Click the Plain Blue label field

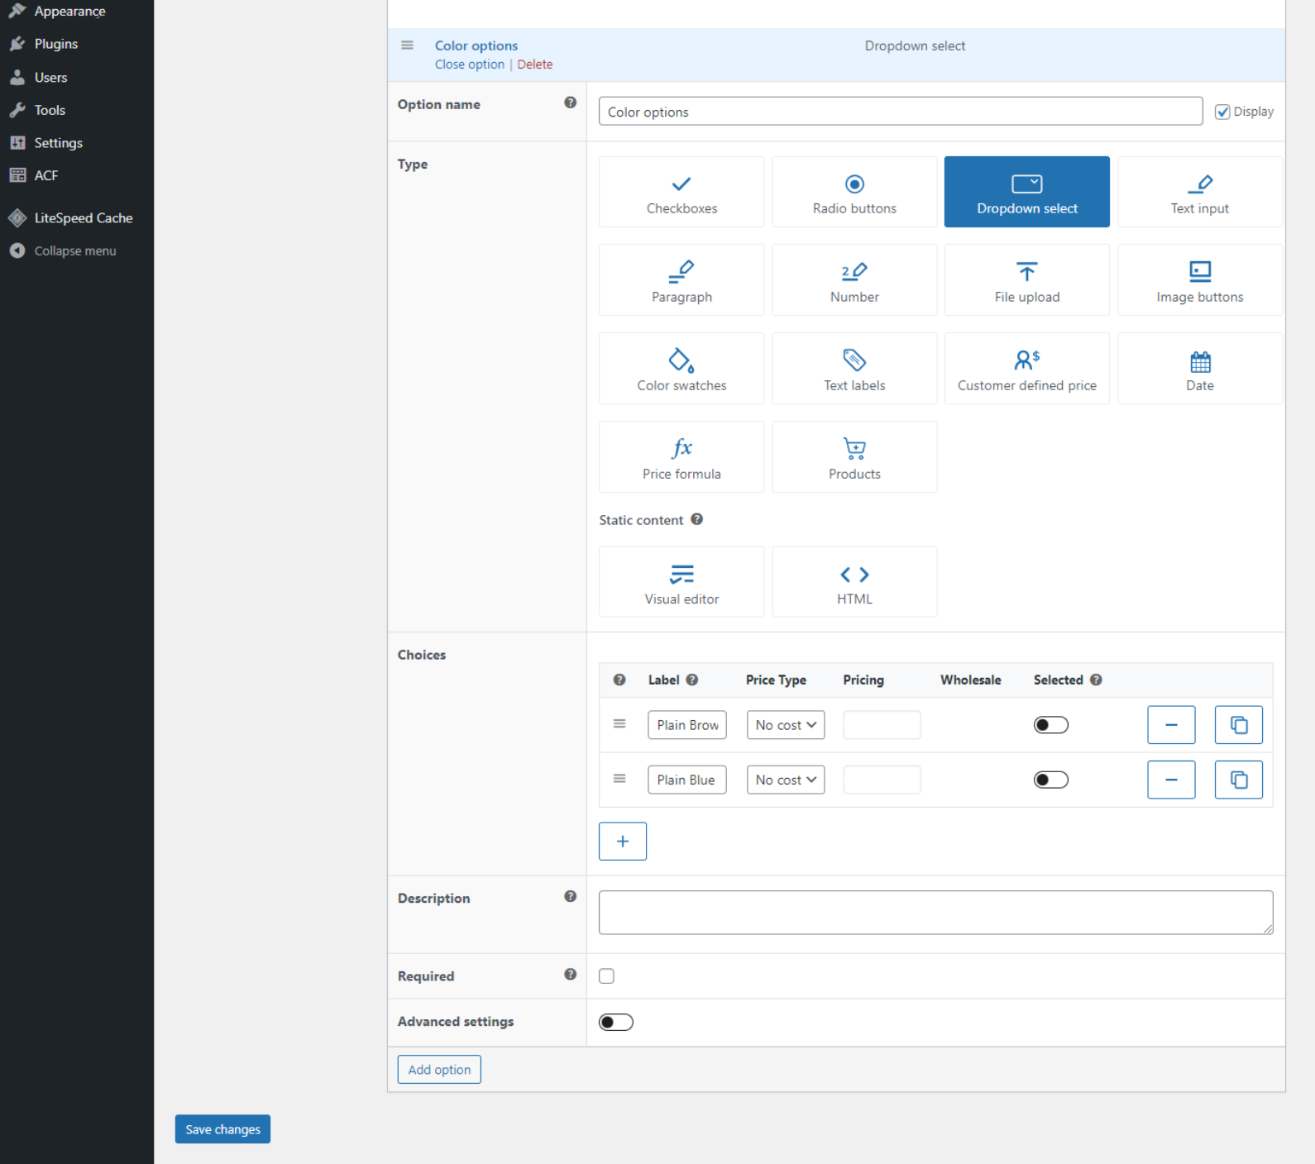click(x=687, y=780)
